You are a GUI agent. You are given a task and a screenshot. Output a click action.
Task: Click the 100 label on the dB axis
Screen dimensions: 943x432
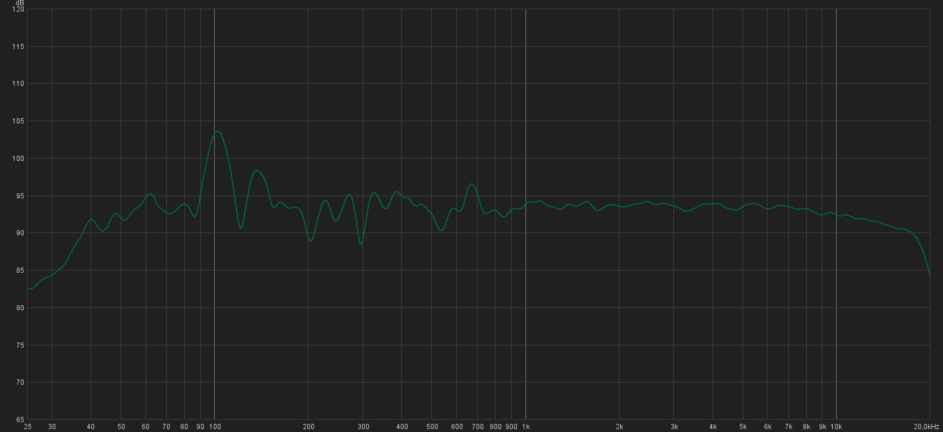tap(18, 159)
